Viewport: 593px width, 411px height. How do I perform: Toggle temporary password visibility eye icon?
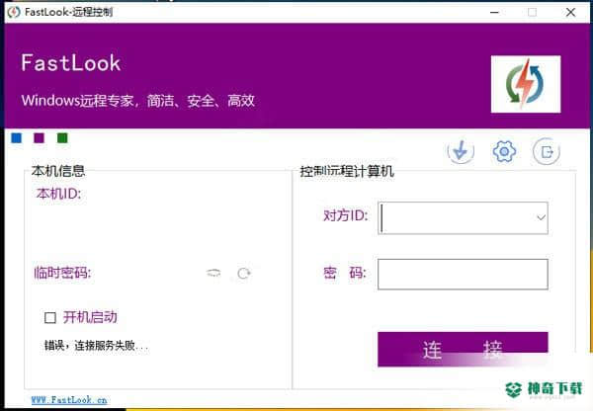(x=213, y=273)
